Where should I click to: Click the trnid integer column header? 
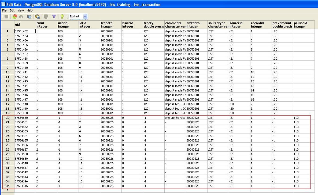tap(46, 25)
